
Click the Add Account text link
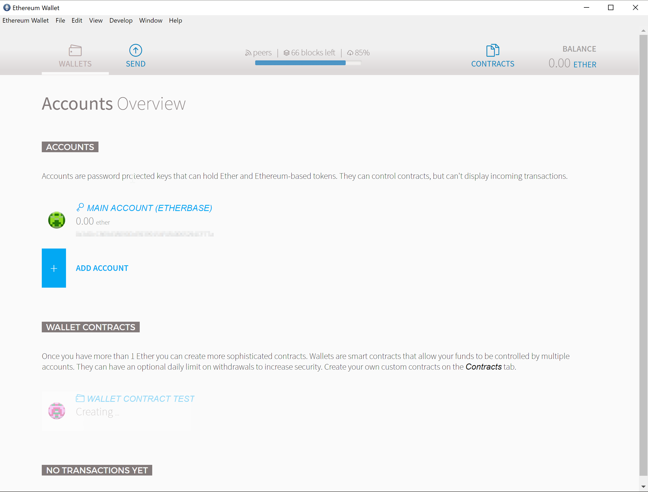click(x=102, y=268)
